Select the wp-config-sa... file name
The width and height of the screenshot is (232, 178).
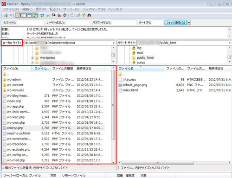18,155
